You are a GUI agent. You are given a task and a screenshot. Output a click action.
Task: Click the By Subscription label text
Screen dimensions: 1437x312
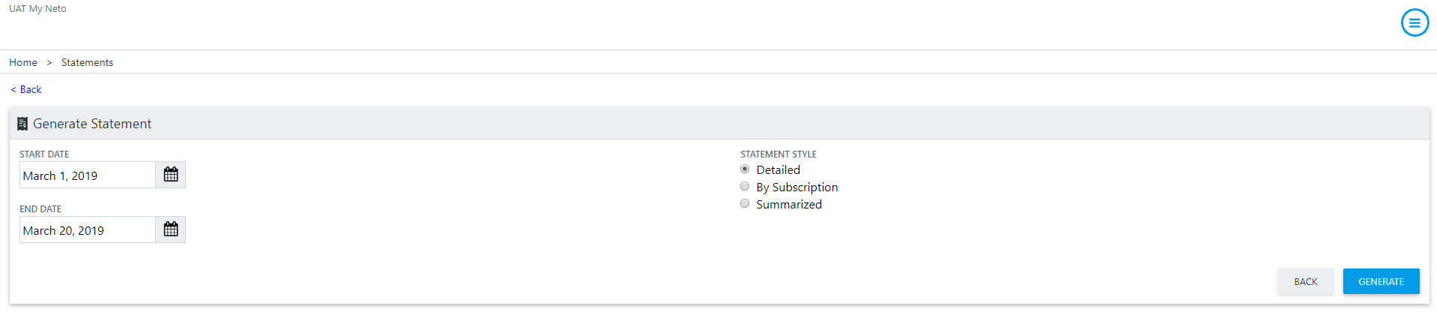(796, 187)
